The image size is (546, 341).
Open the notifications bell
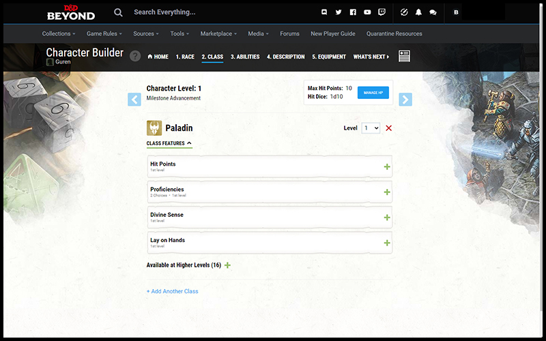coord(418,12)
